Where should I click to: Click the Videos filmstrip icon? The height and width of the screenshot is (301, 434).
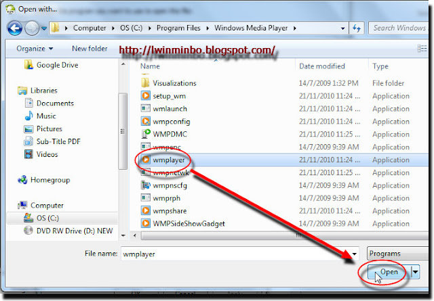28,154
